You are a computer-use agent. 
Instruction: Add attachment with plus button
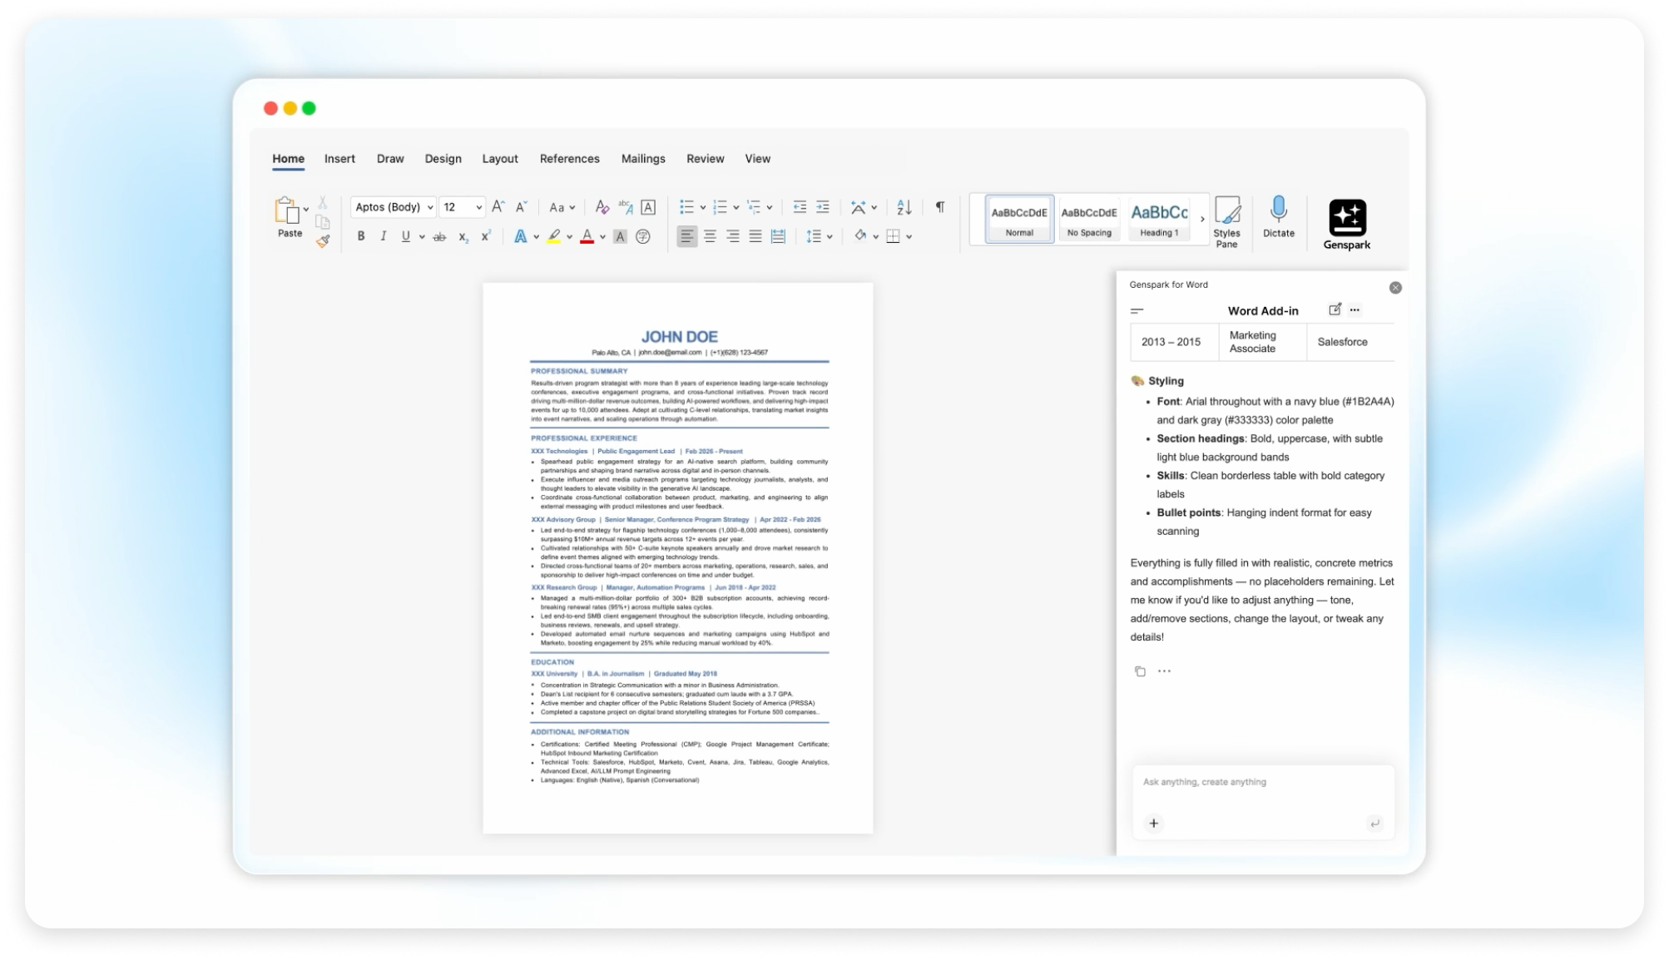1154,824
